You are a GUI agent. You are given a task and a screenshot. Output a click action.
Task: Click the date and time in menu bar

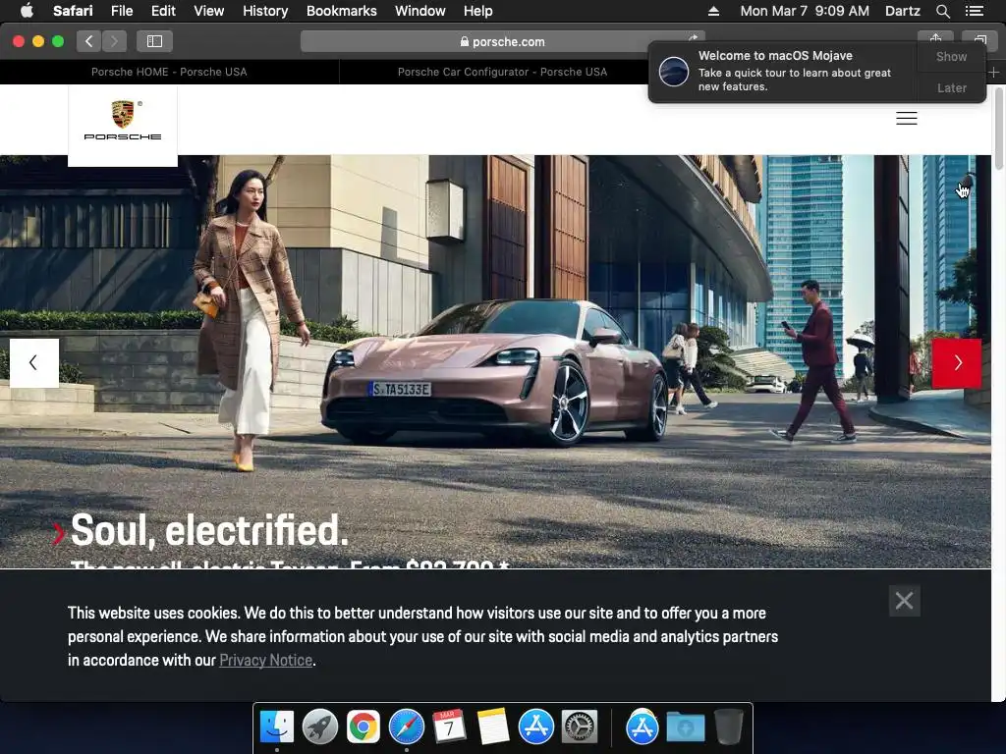click(x=805, y=11)
